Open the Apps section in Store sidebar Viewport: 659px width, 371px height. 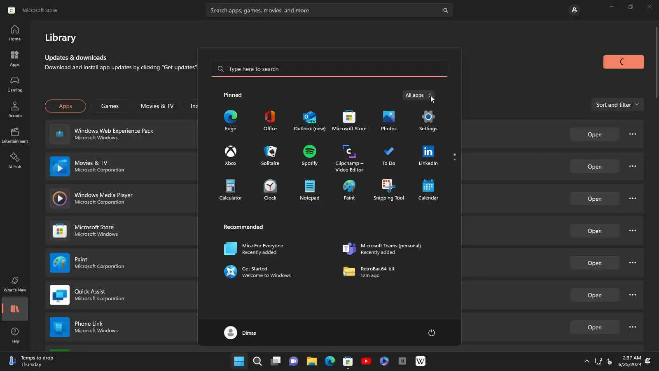click(15, 59)
